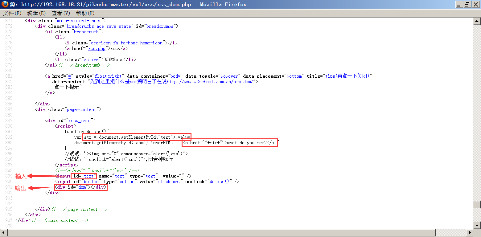The width and height of the screenshot is (481, 237).
Task: Click the data-content value mentioning w3school
Action: click(x=172, y=82)
